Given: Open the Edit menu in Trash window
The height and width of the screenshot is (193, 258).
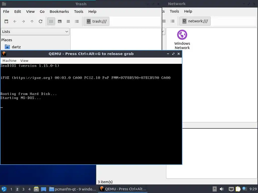Looking at the screenshot, I should pos(18,12).
